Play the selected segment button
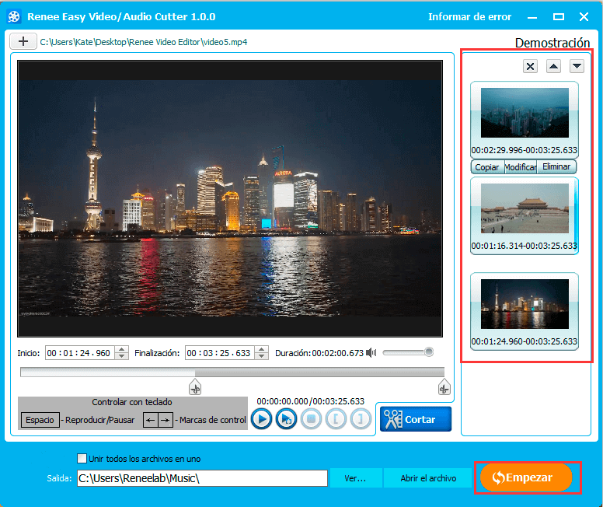The width and height of the screenshot is (603, 507). (286, 419)
